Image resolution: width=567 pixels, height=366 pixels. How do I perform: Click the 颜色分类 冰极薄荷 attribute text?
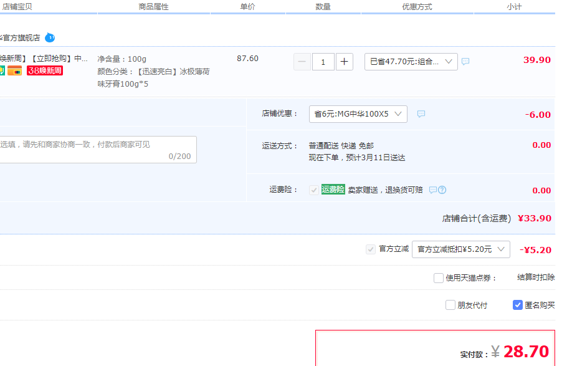(x=154, y=78)
